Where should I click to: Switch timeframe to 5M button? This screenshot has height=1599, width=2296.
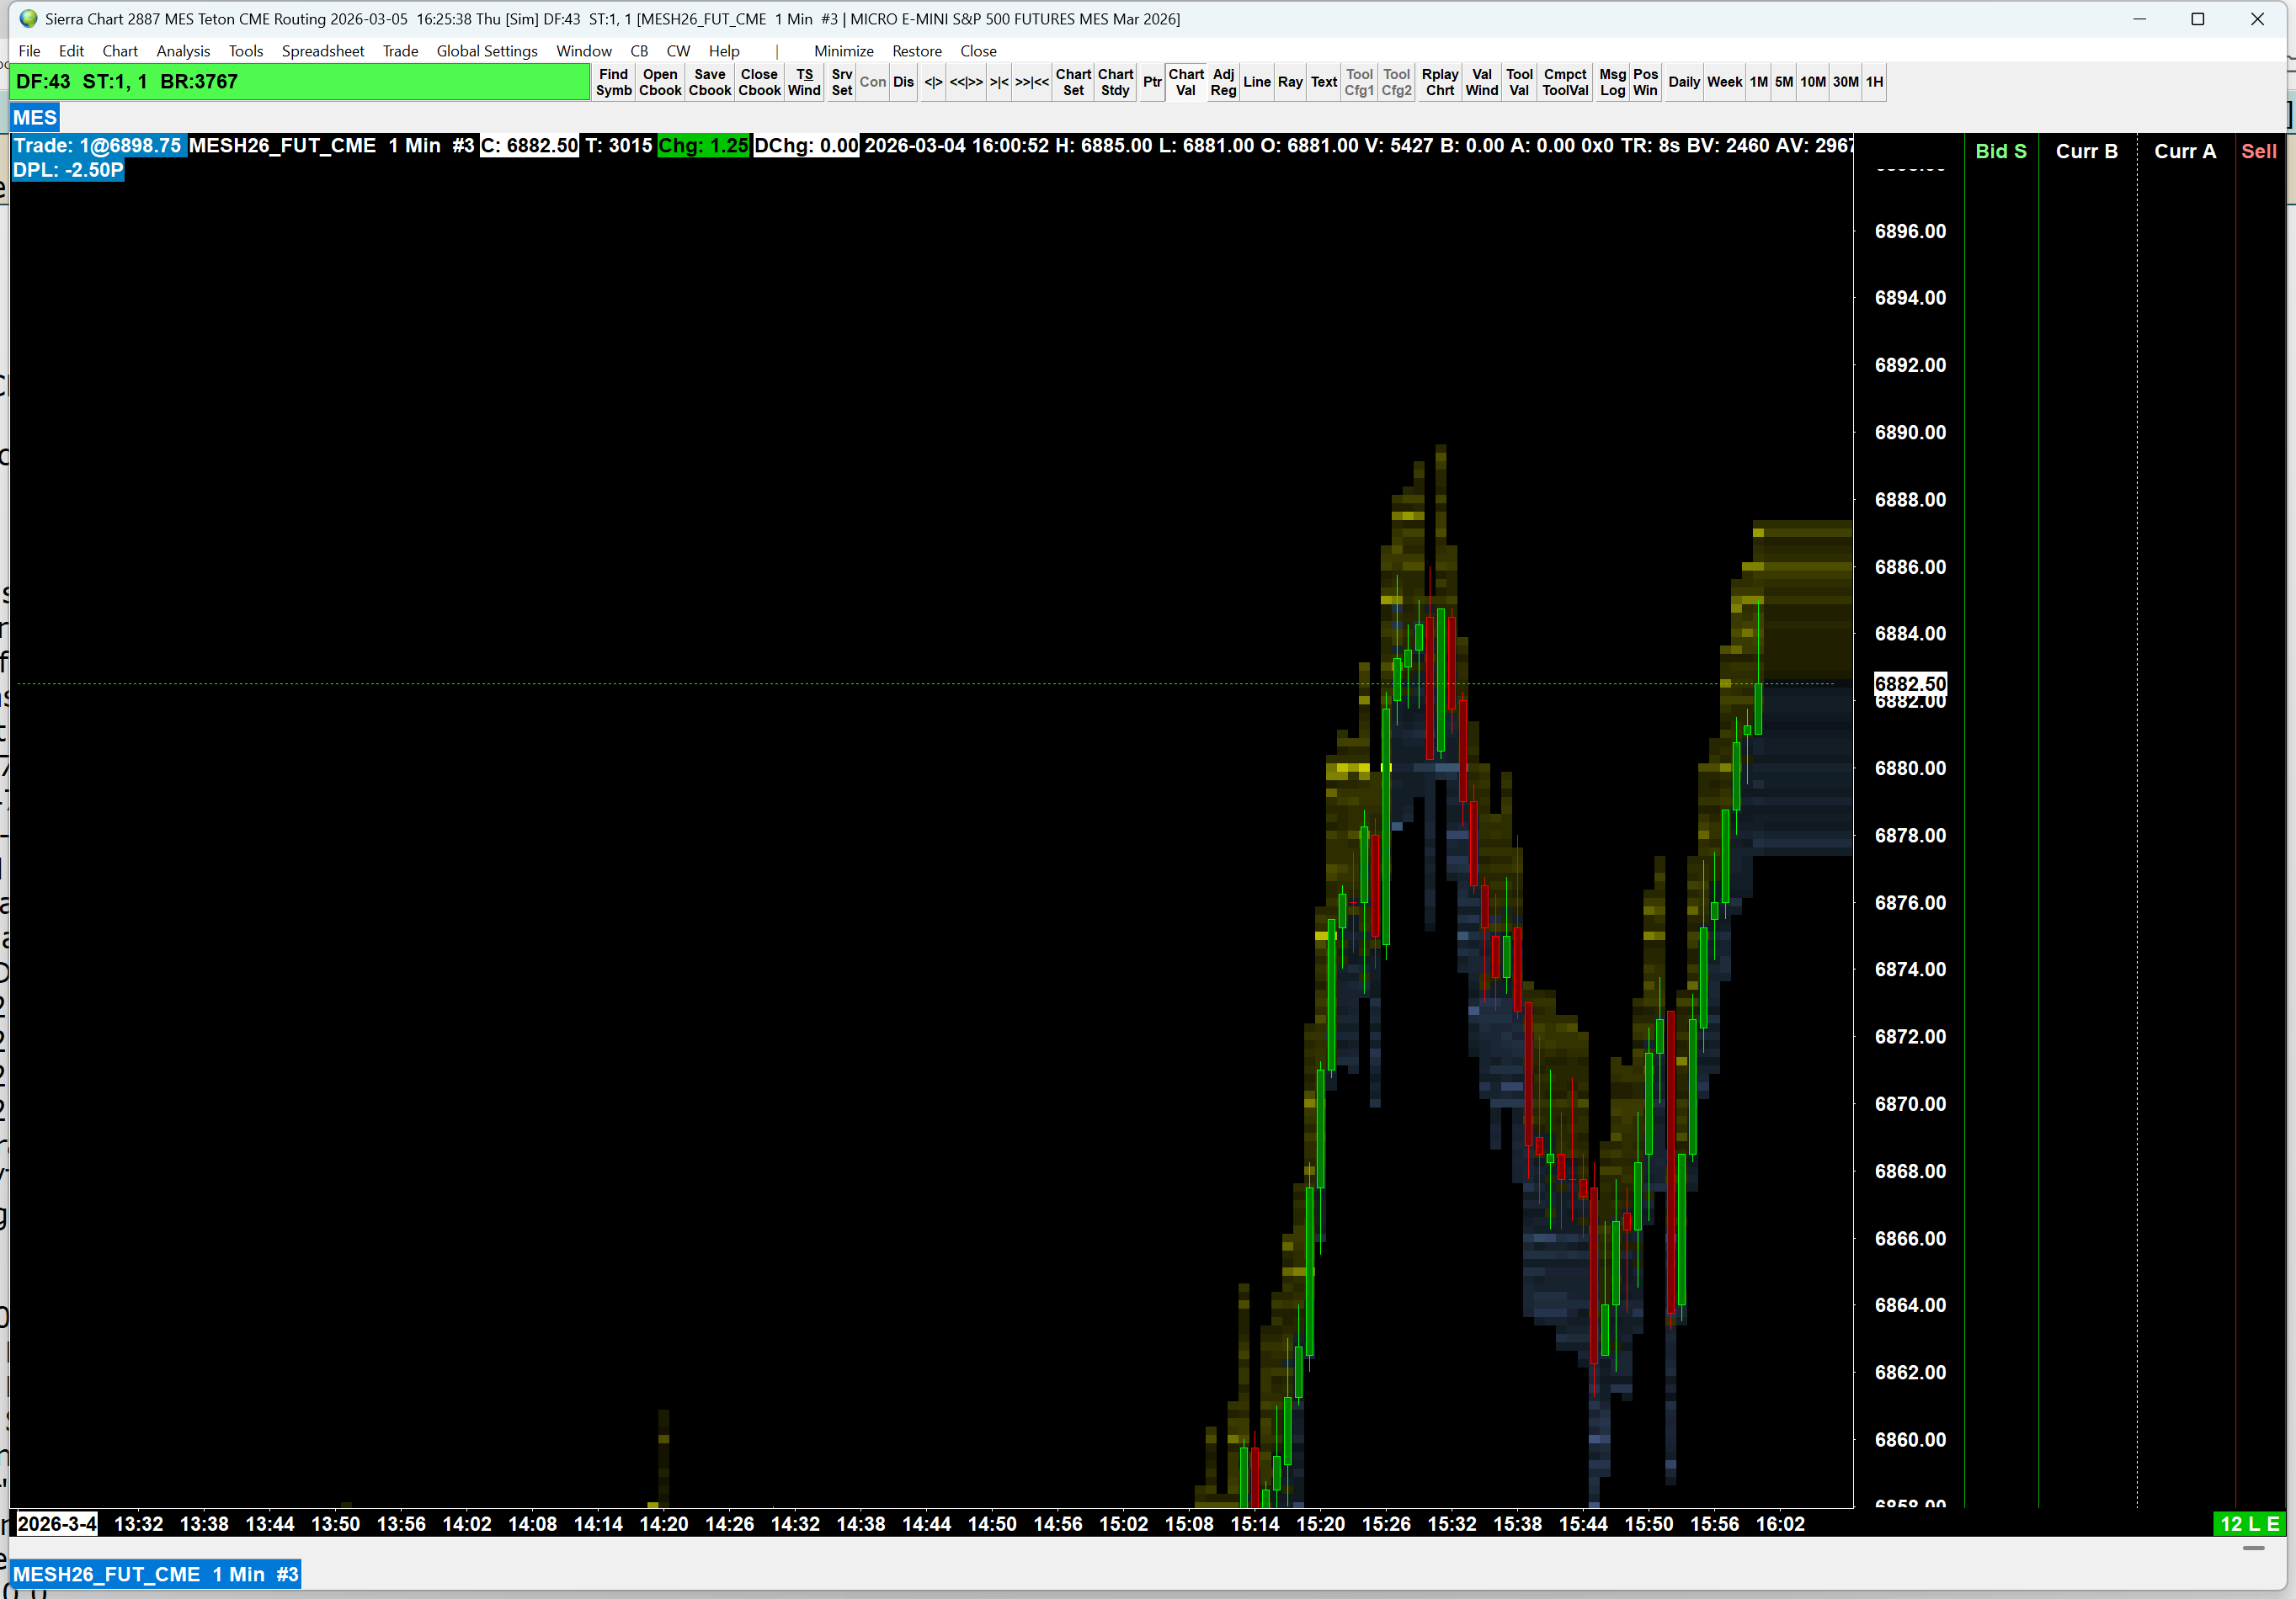(x=1783, y=82)
